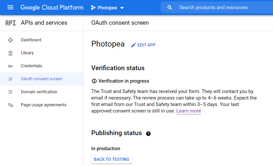Expand the project dropdown arrow
The width and height of the screenshot is (273, 166).
coord(122,8)
